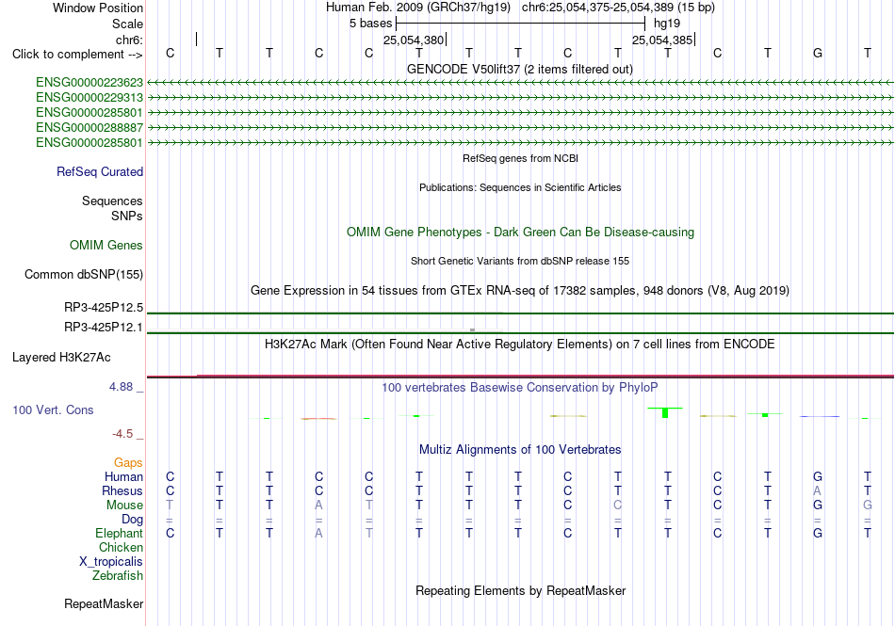Viewport: 895px width, 626px height.
Task: Click the Scale label
Action: (x=127, y=24)
